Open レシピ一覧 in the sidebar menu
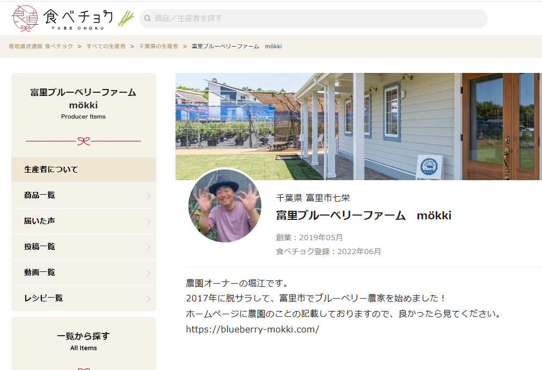Screen dimensions: 542x370 pyautogui.click(x=43, y=298)
